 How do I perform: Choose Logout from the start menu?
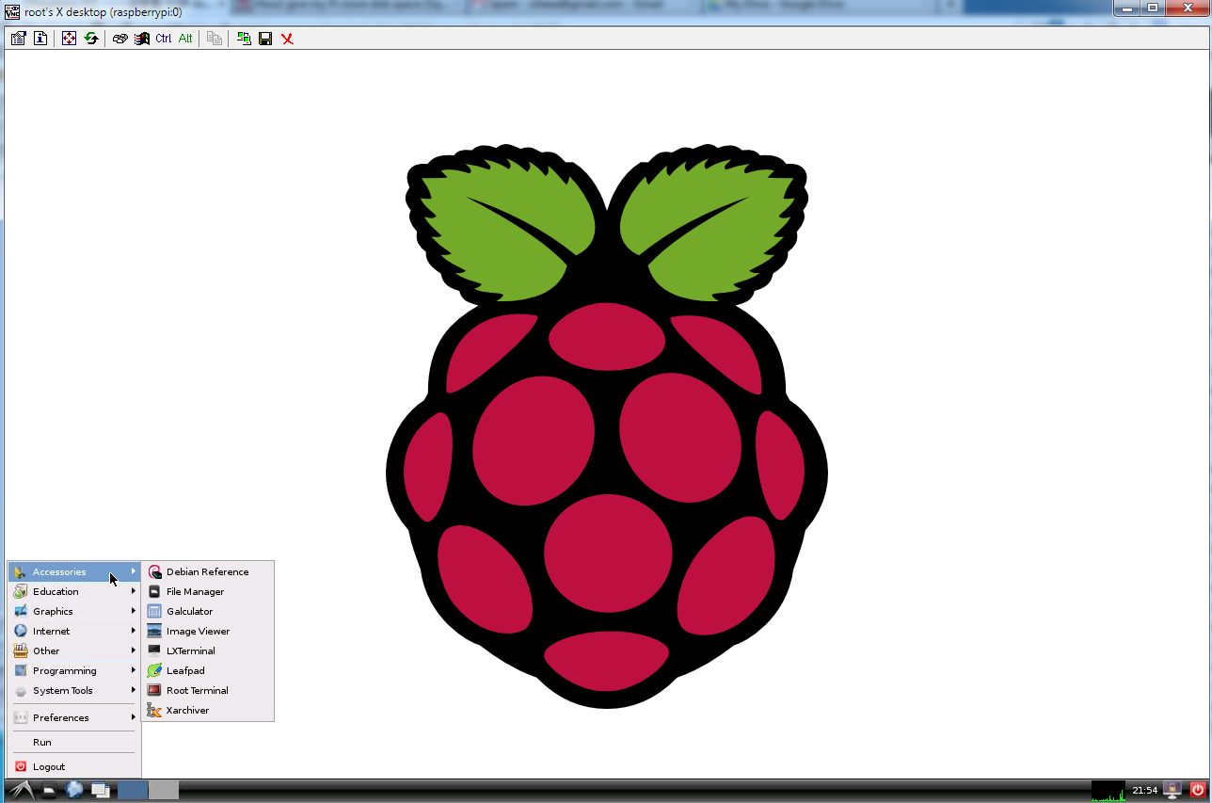tap(74, 767)
